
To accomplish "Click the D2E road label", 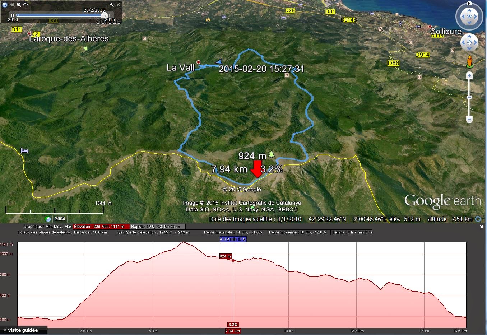I will tap(290, 10).
